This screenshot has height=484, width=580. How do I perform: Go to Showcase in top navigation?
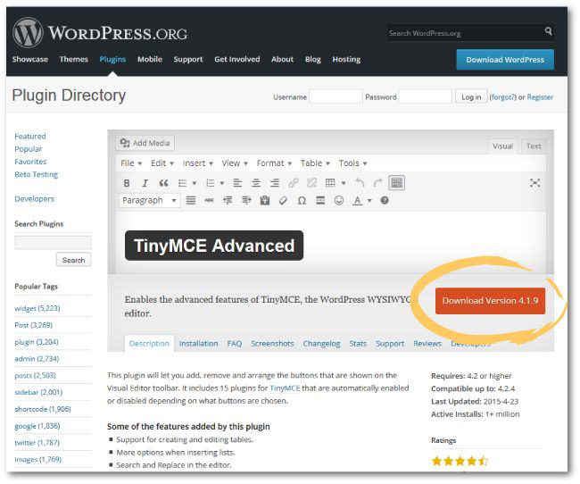coord(30,59)
